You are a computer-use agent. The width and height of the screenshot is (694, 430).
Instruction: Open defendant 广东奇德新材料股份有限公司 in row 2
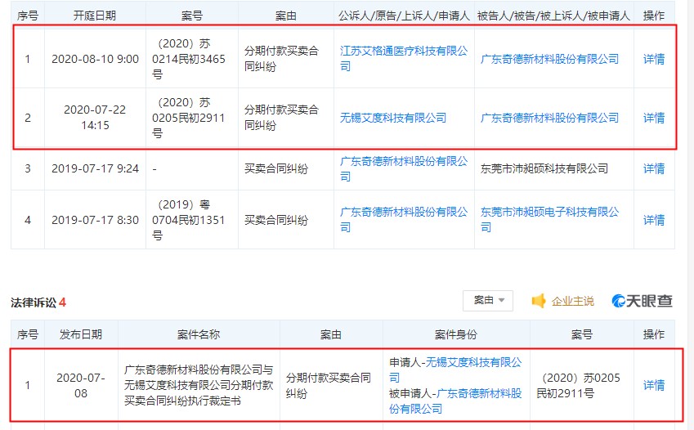click(x=549, y=118)
